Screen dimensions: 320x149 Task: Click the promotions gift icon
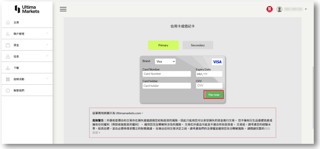click(x=8, y=79)
